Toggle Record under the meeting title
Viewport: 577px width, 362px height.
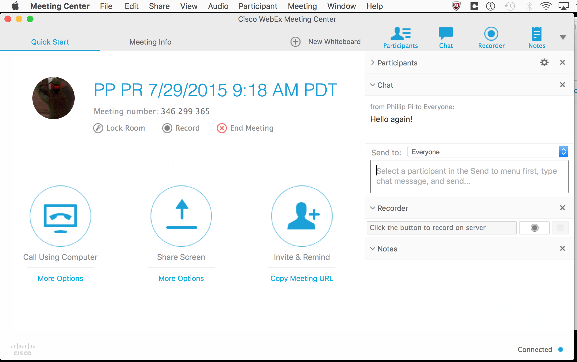(x=181, y=128)
